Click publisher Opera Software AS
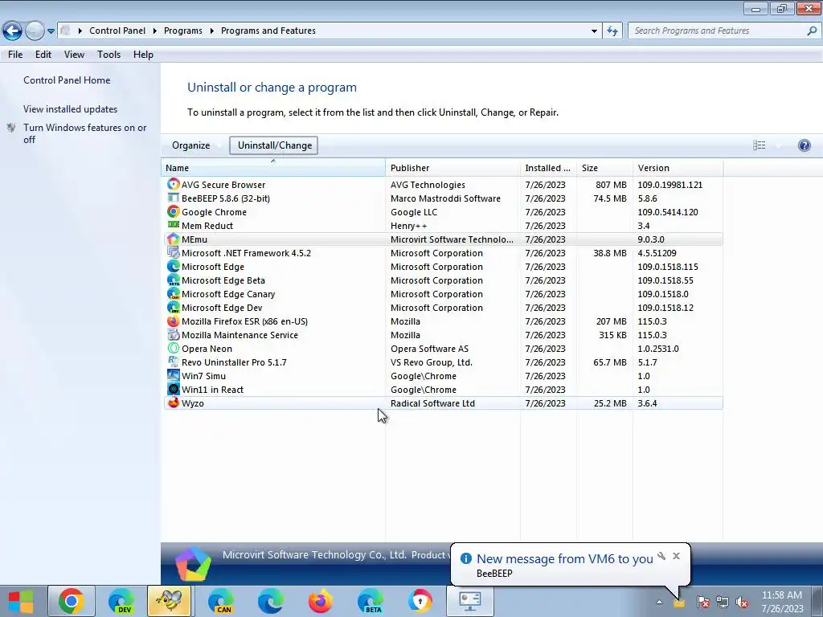This screenshot has width=823, height=617. [x=429, y=349]
